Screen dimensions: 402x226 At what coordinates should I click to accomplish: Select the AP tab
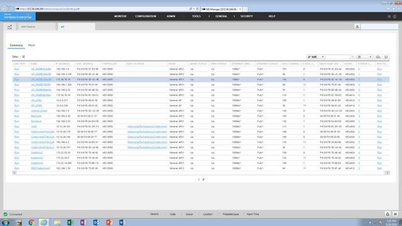tap(77, 26)
